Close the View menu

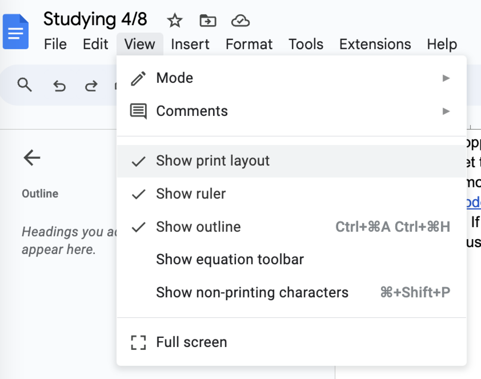point(140,44)
